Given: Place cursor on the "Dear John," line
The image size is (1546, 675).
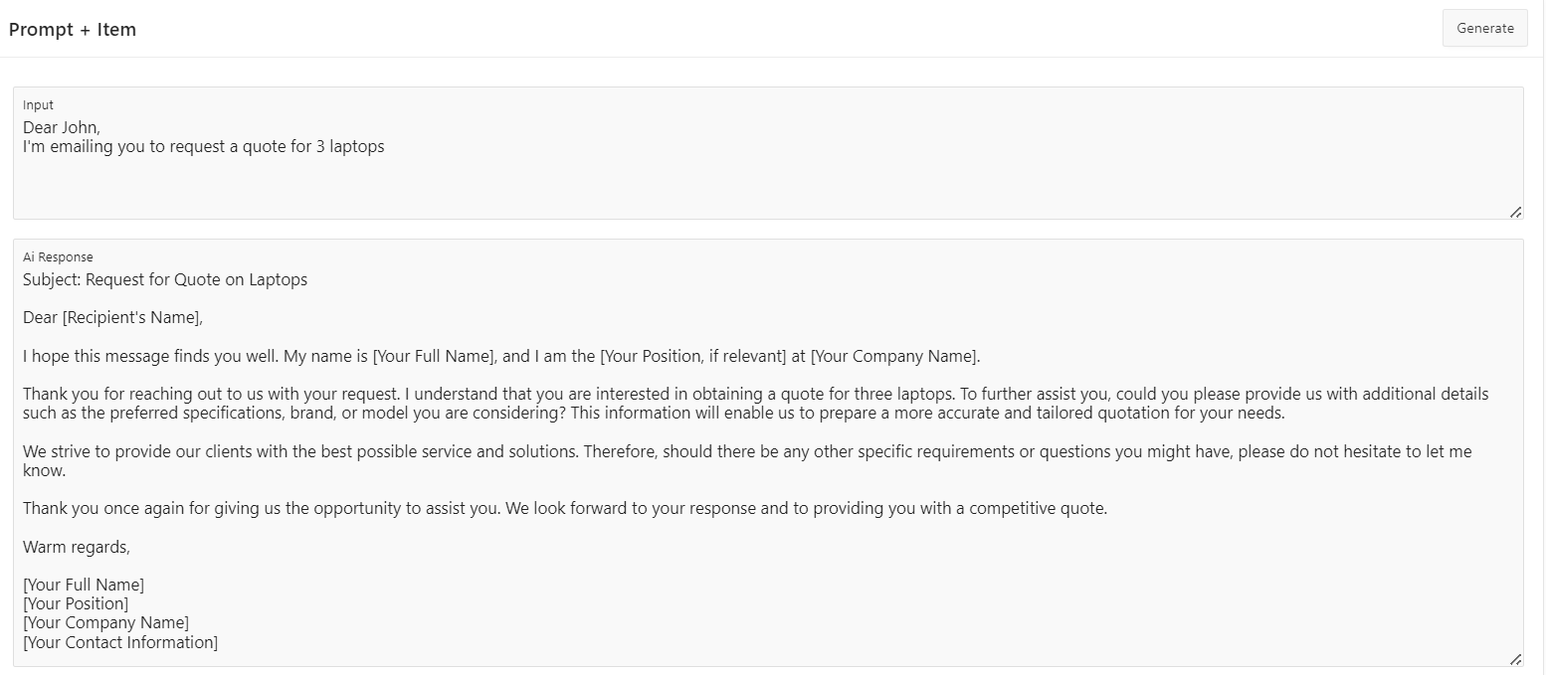Looking at the screenshot, I should click(62, 127).
